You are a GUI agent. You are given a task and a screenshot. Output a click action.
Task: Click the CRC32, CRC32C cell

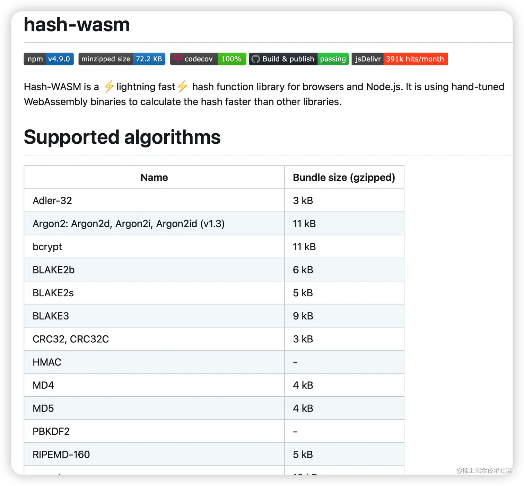pyautogui.click(x=154, y=339)
